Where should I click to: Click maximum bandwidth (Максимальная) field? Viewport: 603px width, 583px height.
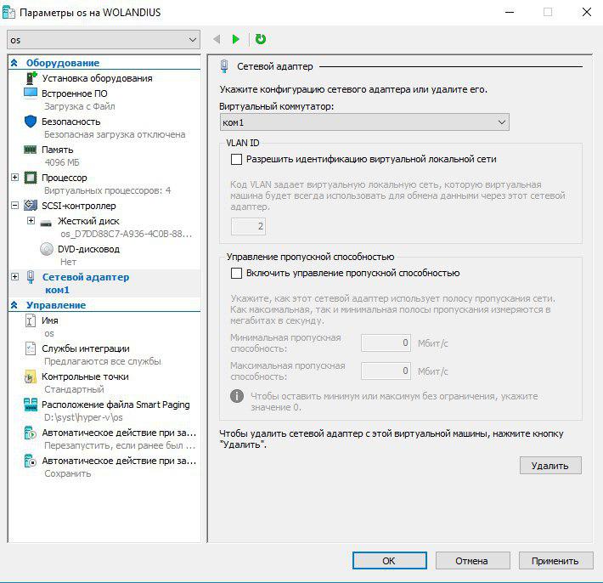(386, 371)
